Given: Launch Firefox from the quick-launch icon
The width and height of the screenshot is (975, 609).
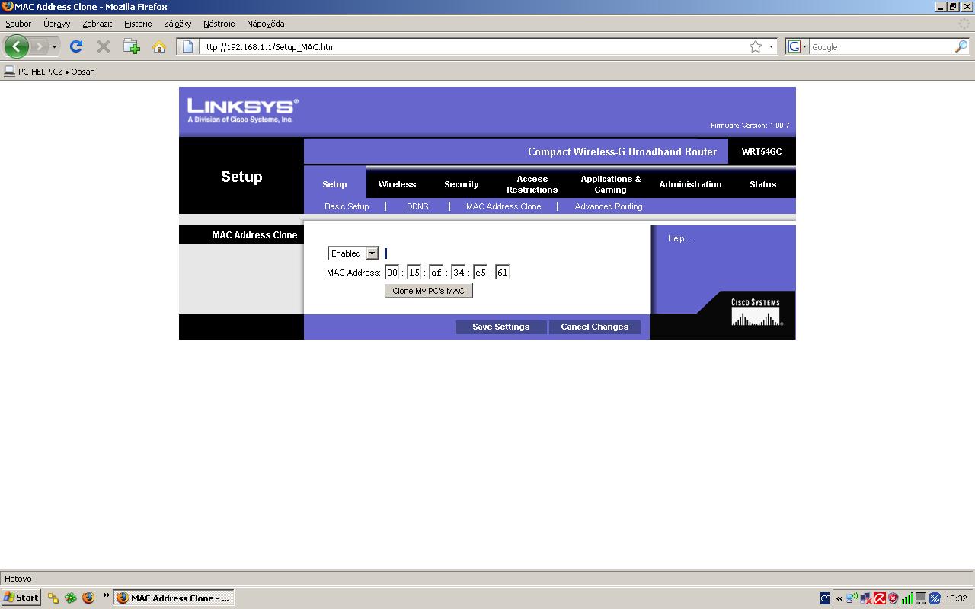Looking at the screenshot, I should pos(88,598).
